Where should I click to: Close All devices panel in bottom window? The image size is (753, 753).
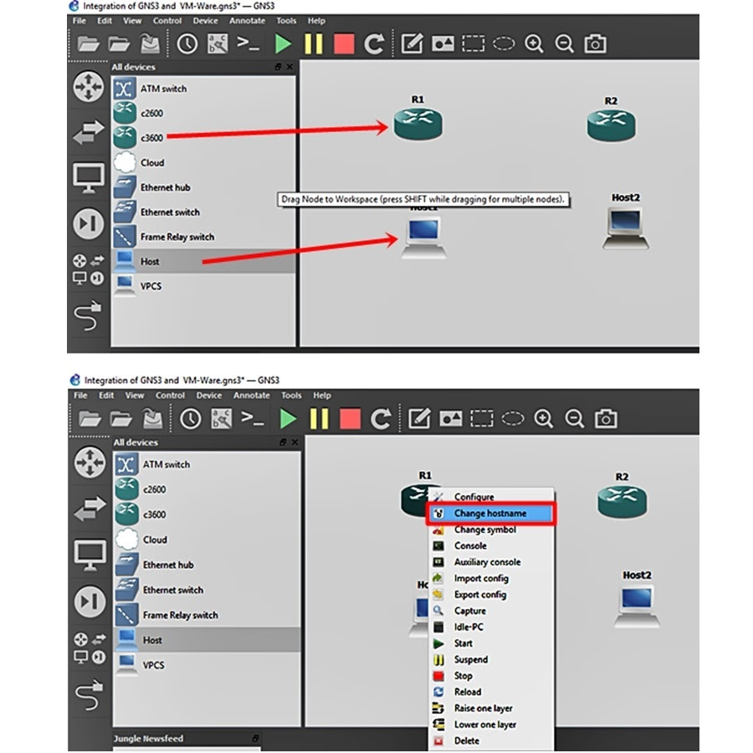click(295, 443)
